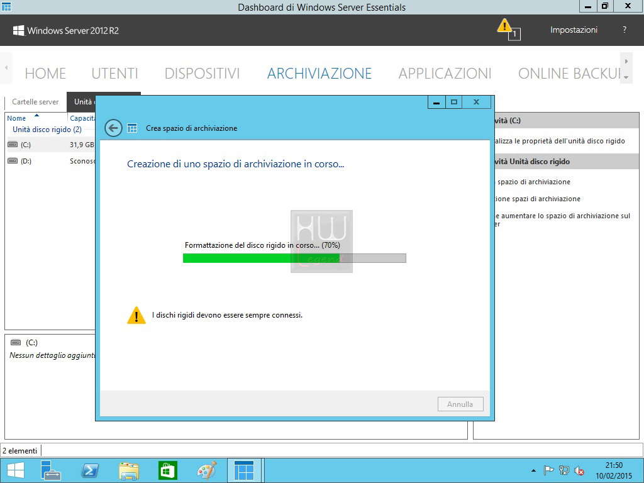Click the muted volume tray icon
Screen dimensions: 644x483
pos(579,470)
